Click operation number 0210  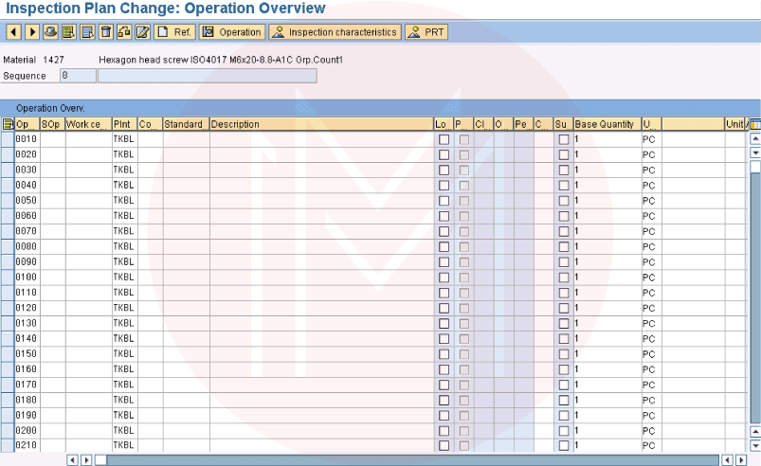[27, 445]
